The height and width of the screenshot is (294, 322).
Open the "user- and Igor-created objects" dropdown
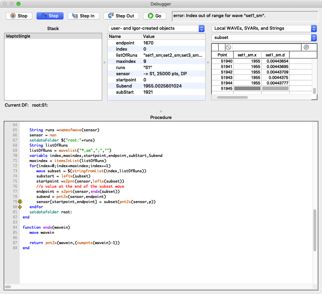(x=156, y=28)
